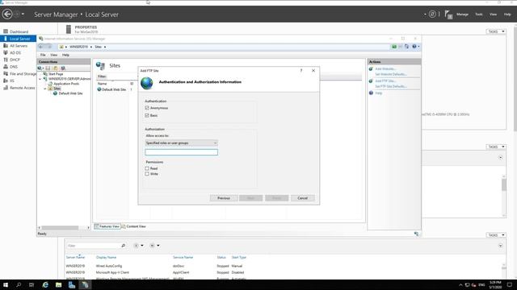Screen dimensions: 517x290
Task: Enable Read permission checkbox
Action: point(147,168)
